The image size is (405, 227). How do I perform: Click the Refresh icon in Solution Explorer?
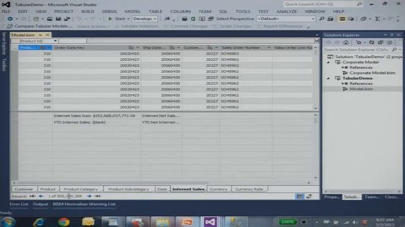371,42
